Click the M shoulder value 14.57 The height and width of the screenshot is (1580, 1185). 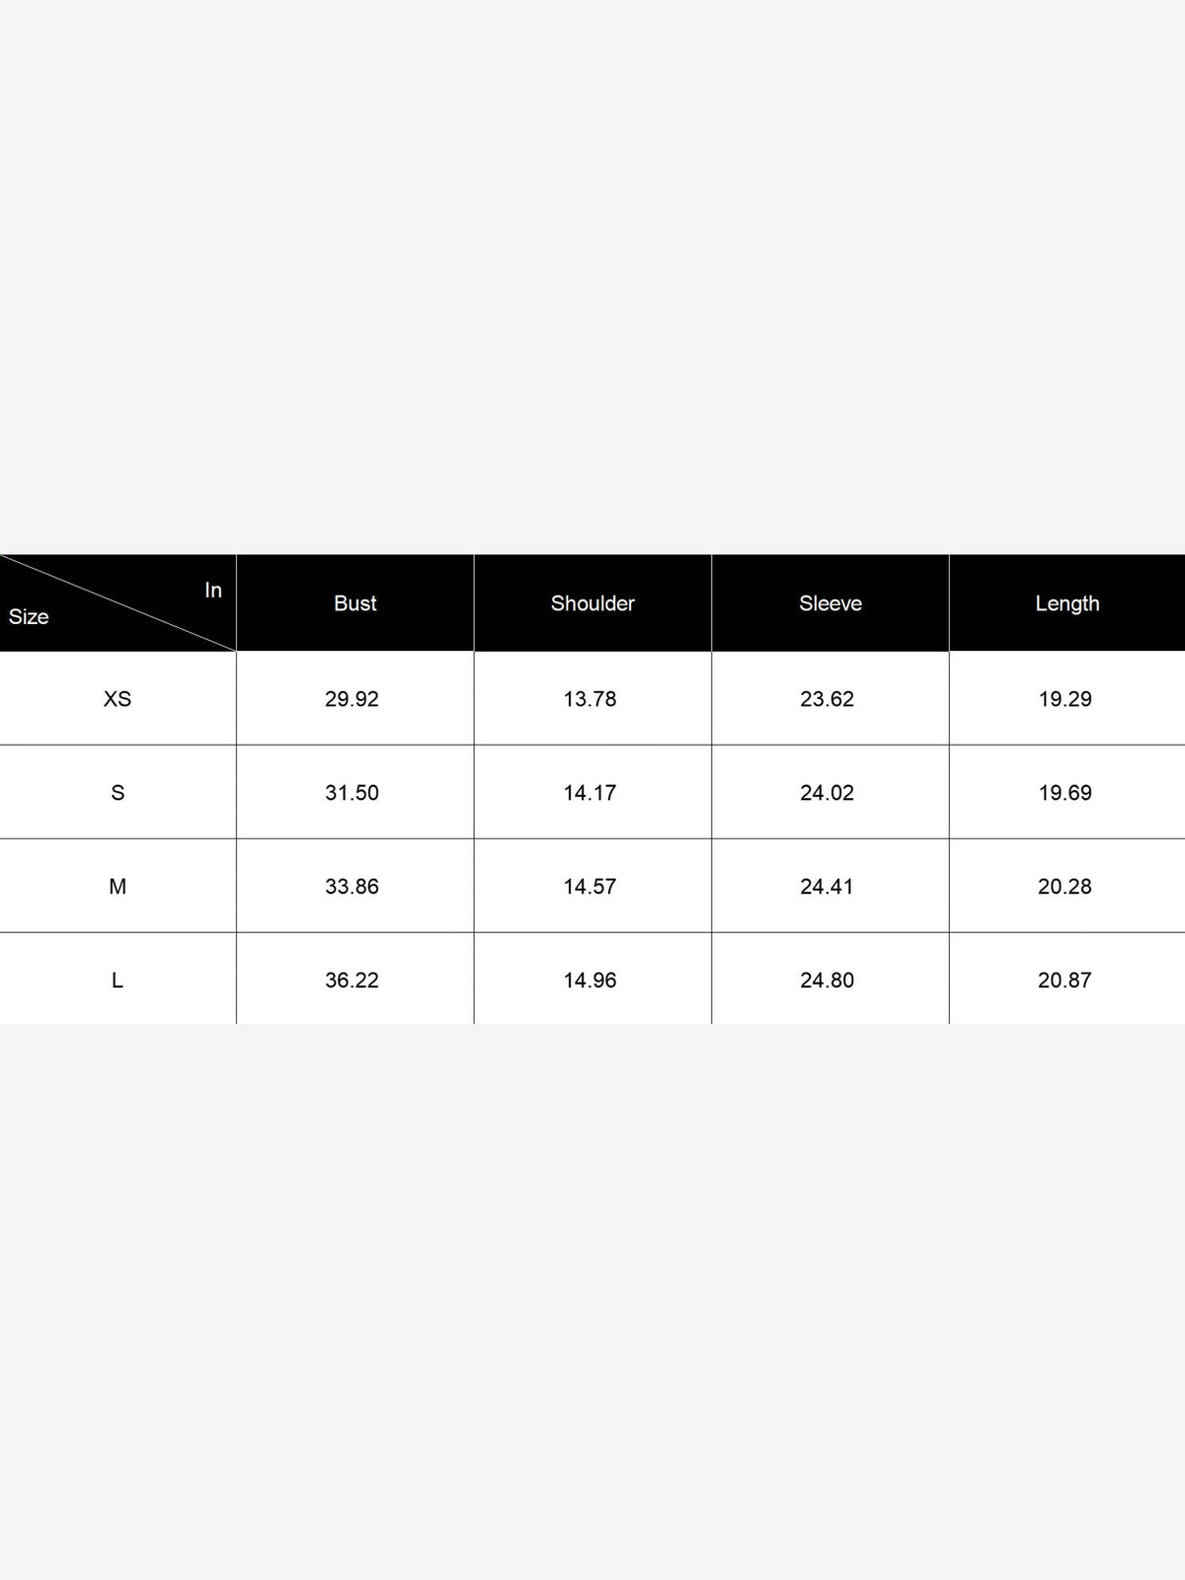point(591,887)
